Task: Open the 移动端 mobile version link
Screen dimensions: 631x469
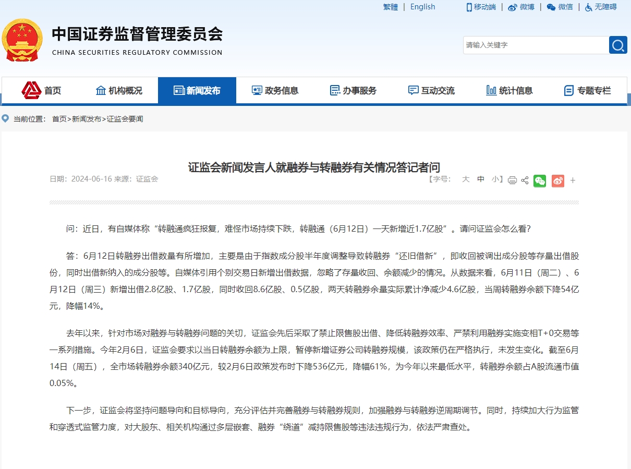Action: (481, 7)
